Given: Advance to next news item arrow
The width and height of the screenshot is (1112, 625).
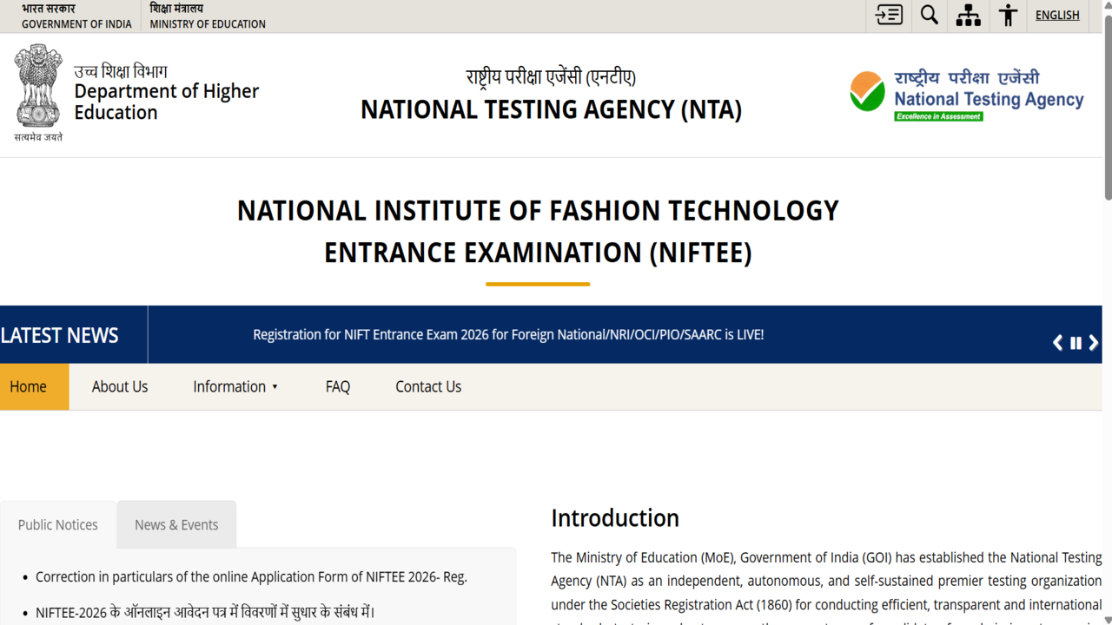Looking at the screenshot, I should coord(1094,343).
